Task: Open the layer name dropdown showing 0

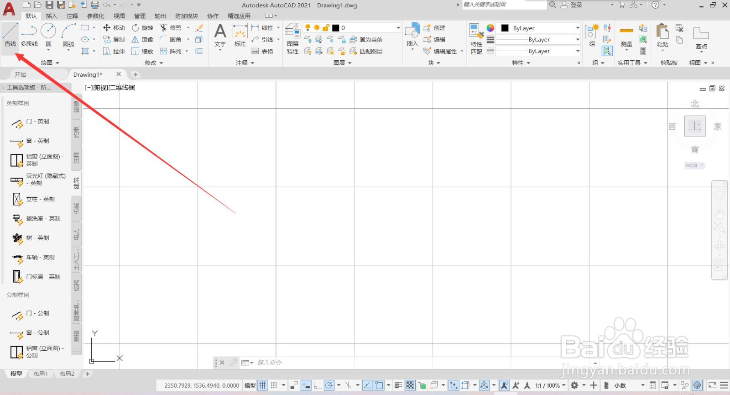Action: click(351, 28)
